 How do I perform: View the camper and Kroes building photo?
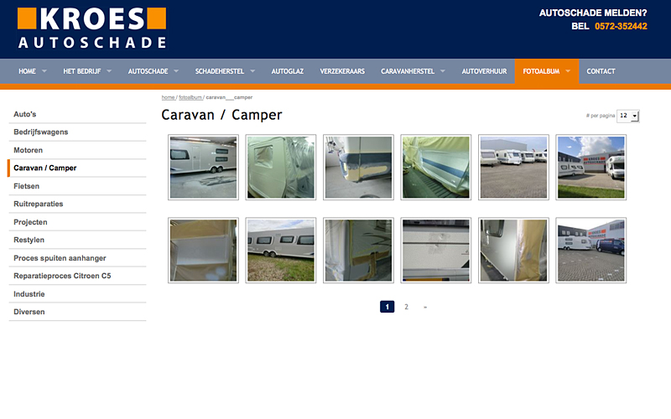(591, 167)
